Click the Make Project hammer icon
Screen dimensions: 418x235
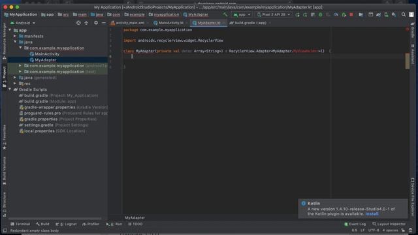pos(225,14)
